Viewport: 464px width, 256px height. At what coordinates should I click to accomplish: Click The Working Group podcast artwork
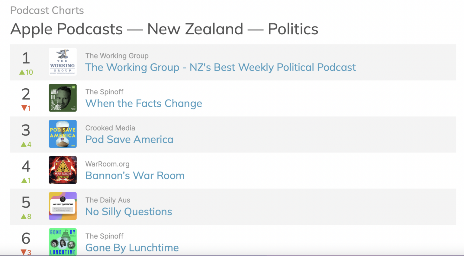[63, 62]
